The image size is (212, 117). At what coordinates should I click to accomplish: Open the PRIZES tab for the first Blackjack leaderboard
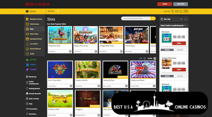(167, 50)
